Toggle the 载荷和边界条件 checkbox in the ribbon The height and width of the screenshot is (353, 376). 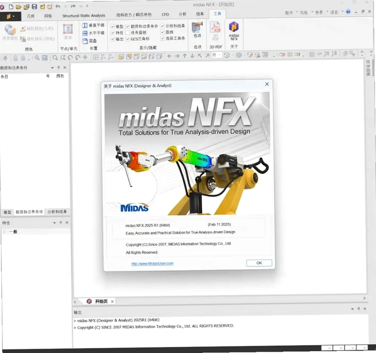point(127,26)
